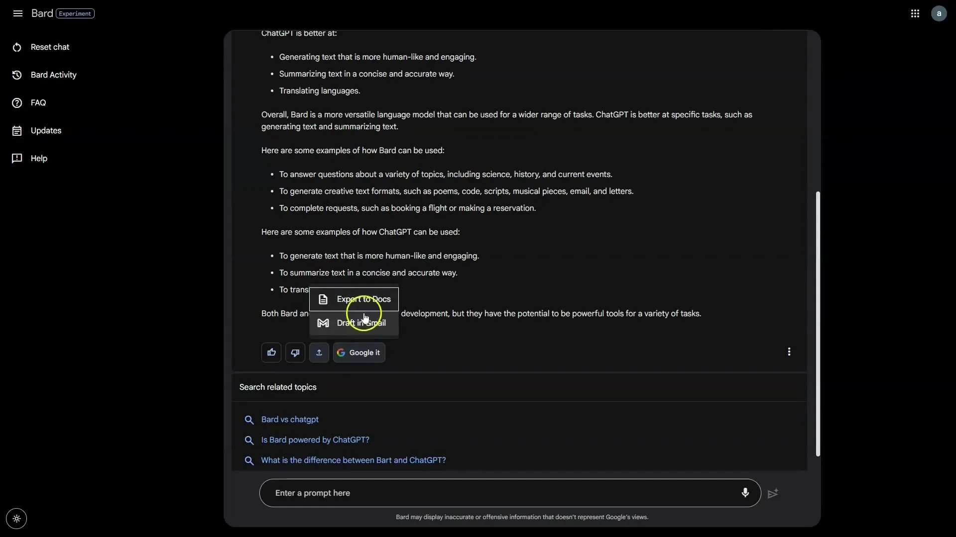Click the more options vertical dots icon

[x=789, y=352]
